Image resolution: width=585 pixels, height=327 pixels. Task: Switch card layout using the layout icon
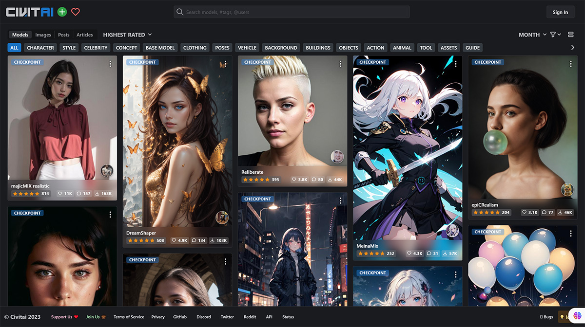click(x=570, y=35)
